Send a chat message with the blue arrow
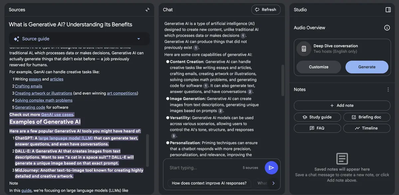 tap(271, 167)
